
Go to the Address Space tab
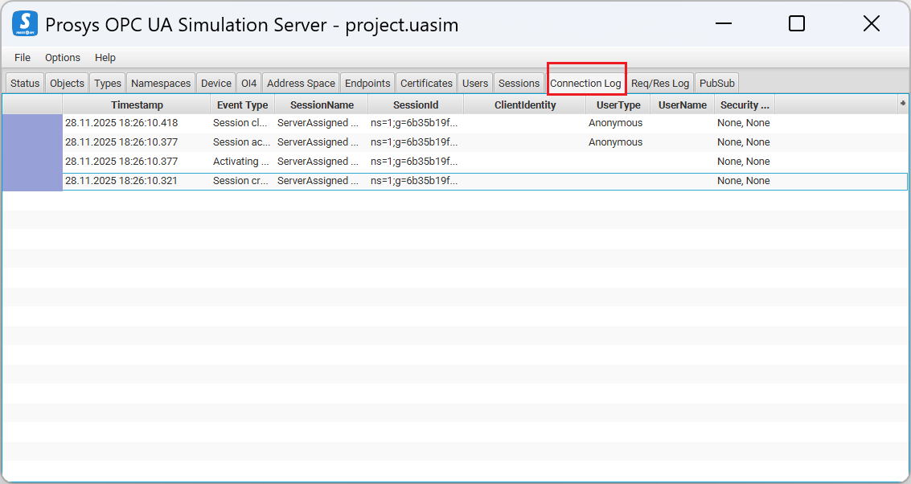[301, 83]
